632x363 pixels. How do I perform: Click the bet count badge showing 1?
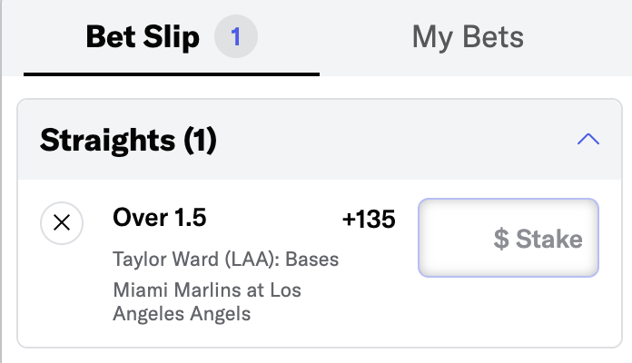point(236,36)
